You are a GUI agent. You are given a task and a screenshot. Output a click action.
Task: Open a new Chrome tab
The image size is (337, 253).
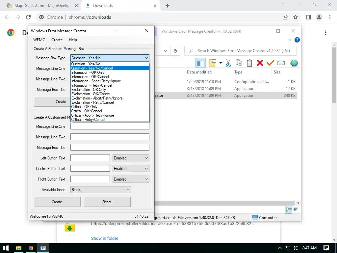coord(168,6)
